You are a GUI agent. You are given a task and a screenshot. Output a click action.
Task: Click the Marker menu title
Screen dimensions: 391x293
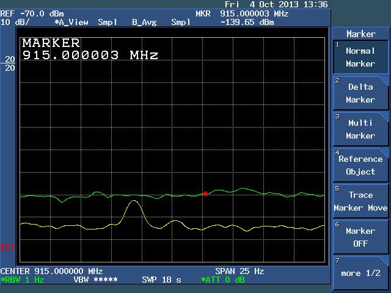pos(361,34)
